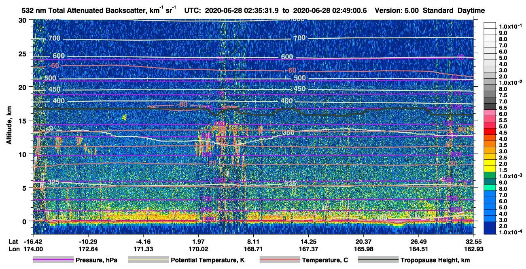Click the Potential Temperature, K legend swatch

pyautogui.click(x=148, y=260)
